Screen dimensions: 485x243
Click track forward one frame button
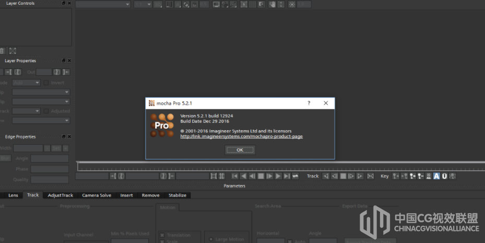351,176
